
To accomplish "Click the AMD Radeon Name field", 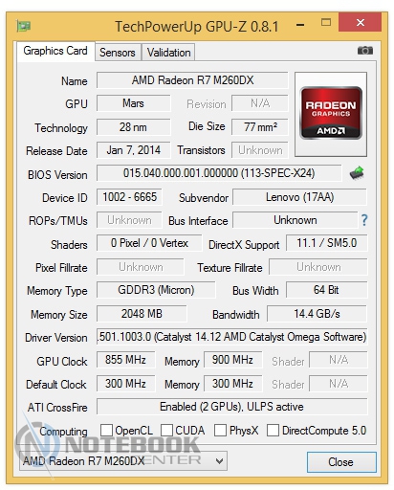I will tap(192, 80).
